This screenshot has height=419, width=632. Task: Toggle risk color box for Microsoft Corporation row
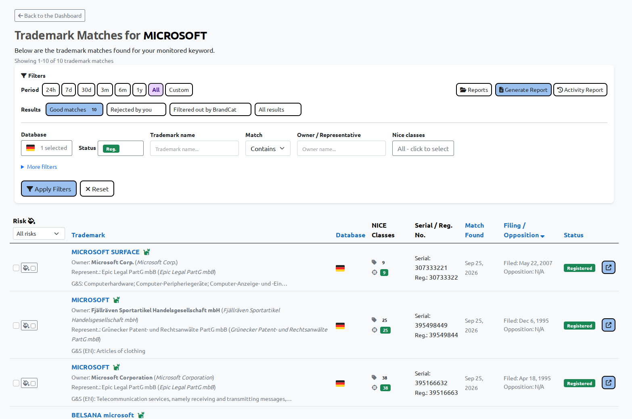click(29, 383)
